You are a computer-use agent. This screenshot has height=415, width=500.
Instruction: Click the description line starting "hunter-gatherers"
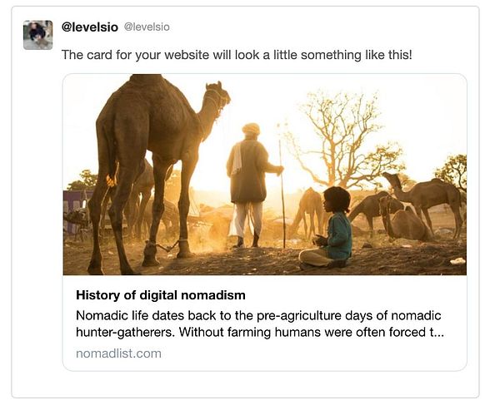point(250,333)
